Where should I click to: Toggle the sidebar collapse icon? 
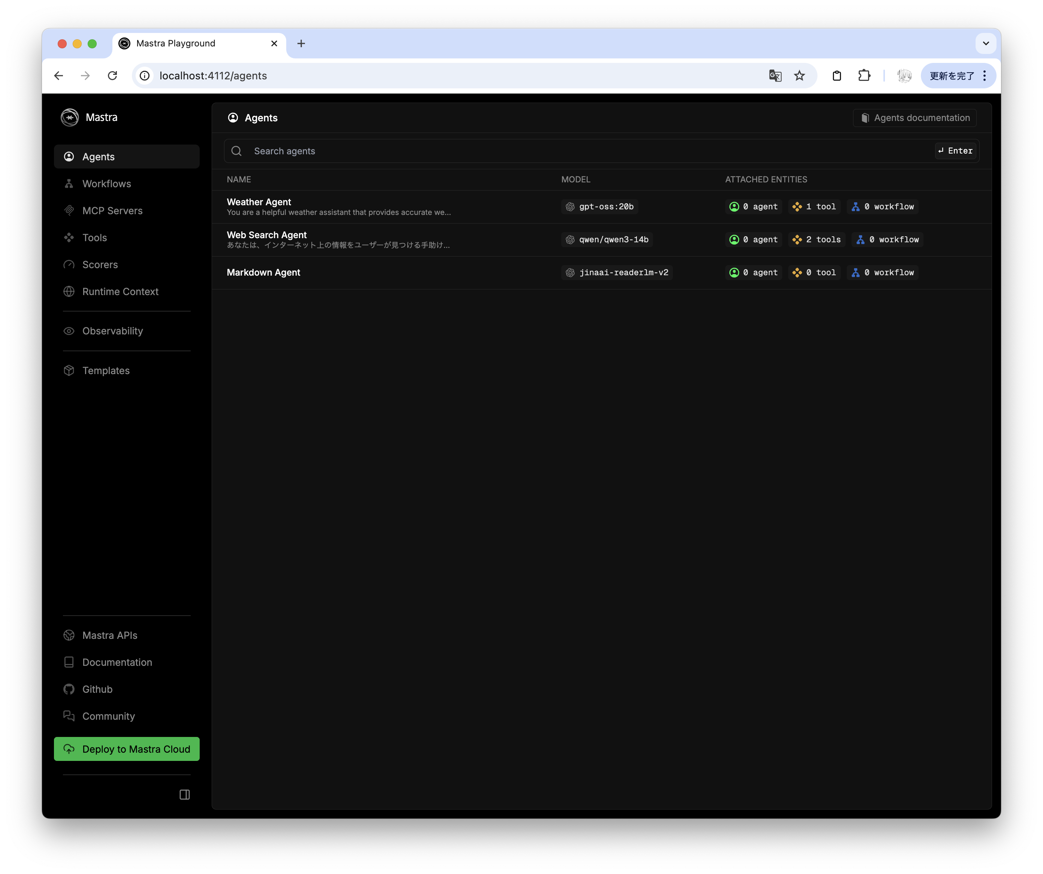[185, 795]
